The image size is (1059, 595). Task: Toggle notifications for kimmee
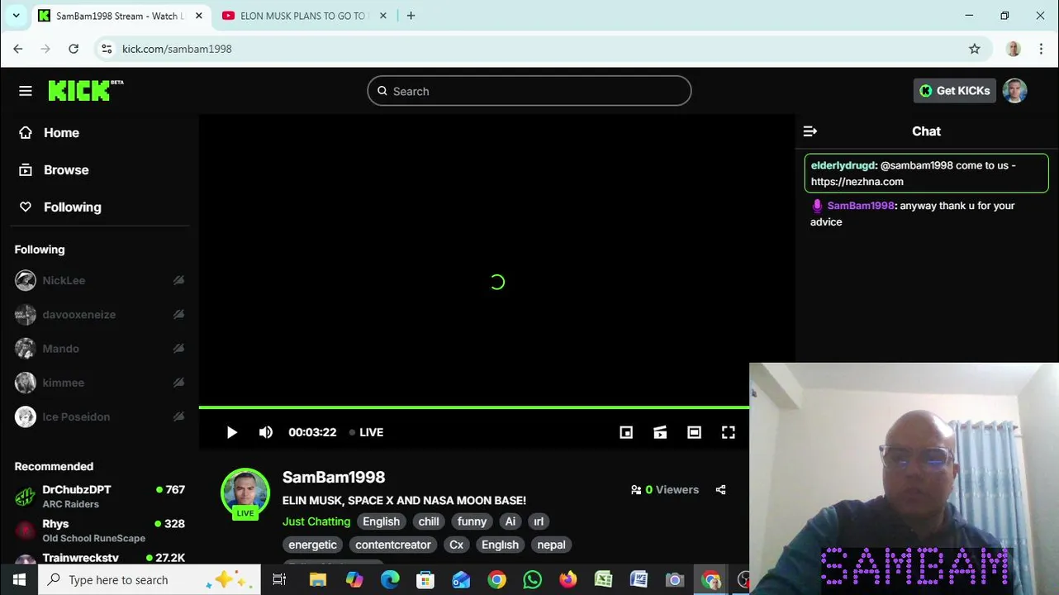pyautogui.click(x=178, y=383)
